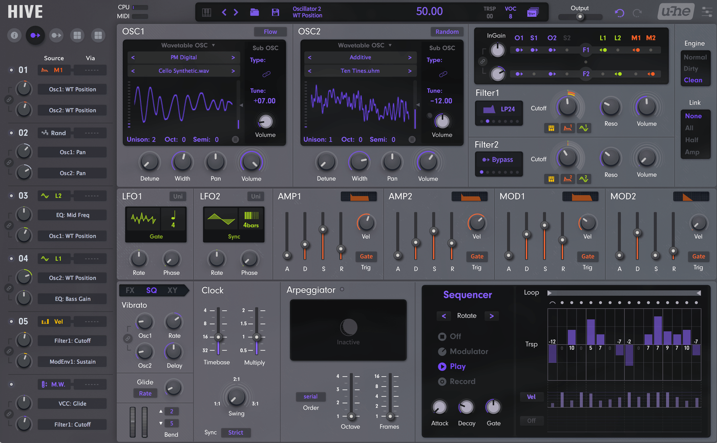The image size is (717, 443).
Task: Switch to the XY tab
Action: [173, 290]
